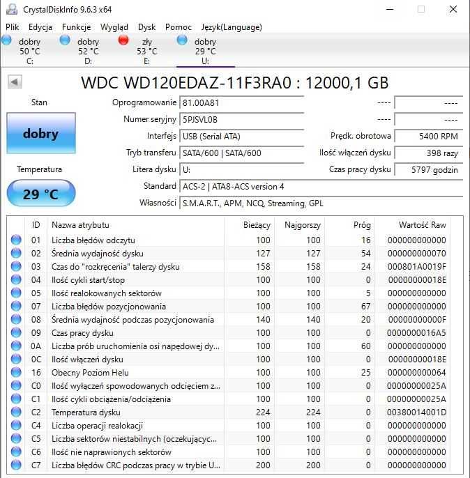Screen dimensions: 470x478
Task: Select the D: drive status orb
Action: point(65,40)
